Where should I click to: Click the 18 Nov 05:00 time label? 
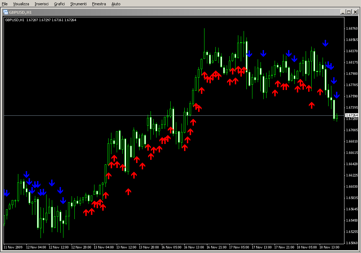point(307,247)
